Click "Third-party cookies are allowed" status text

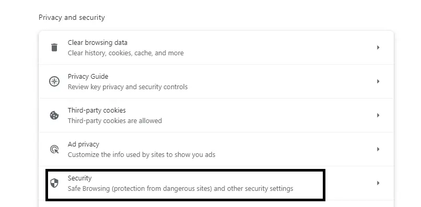114,120
